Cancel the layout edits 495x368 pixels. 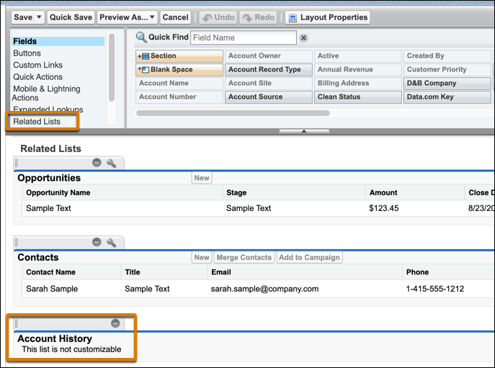point(175,17)
